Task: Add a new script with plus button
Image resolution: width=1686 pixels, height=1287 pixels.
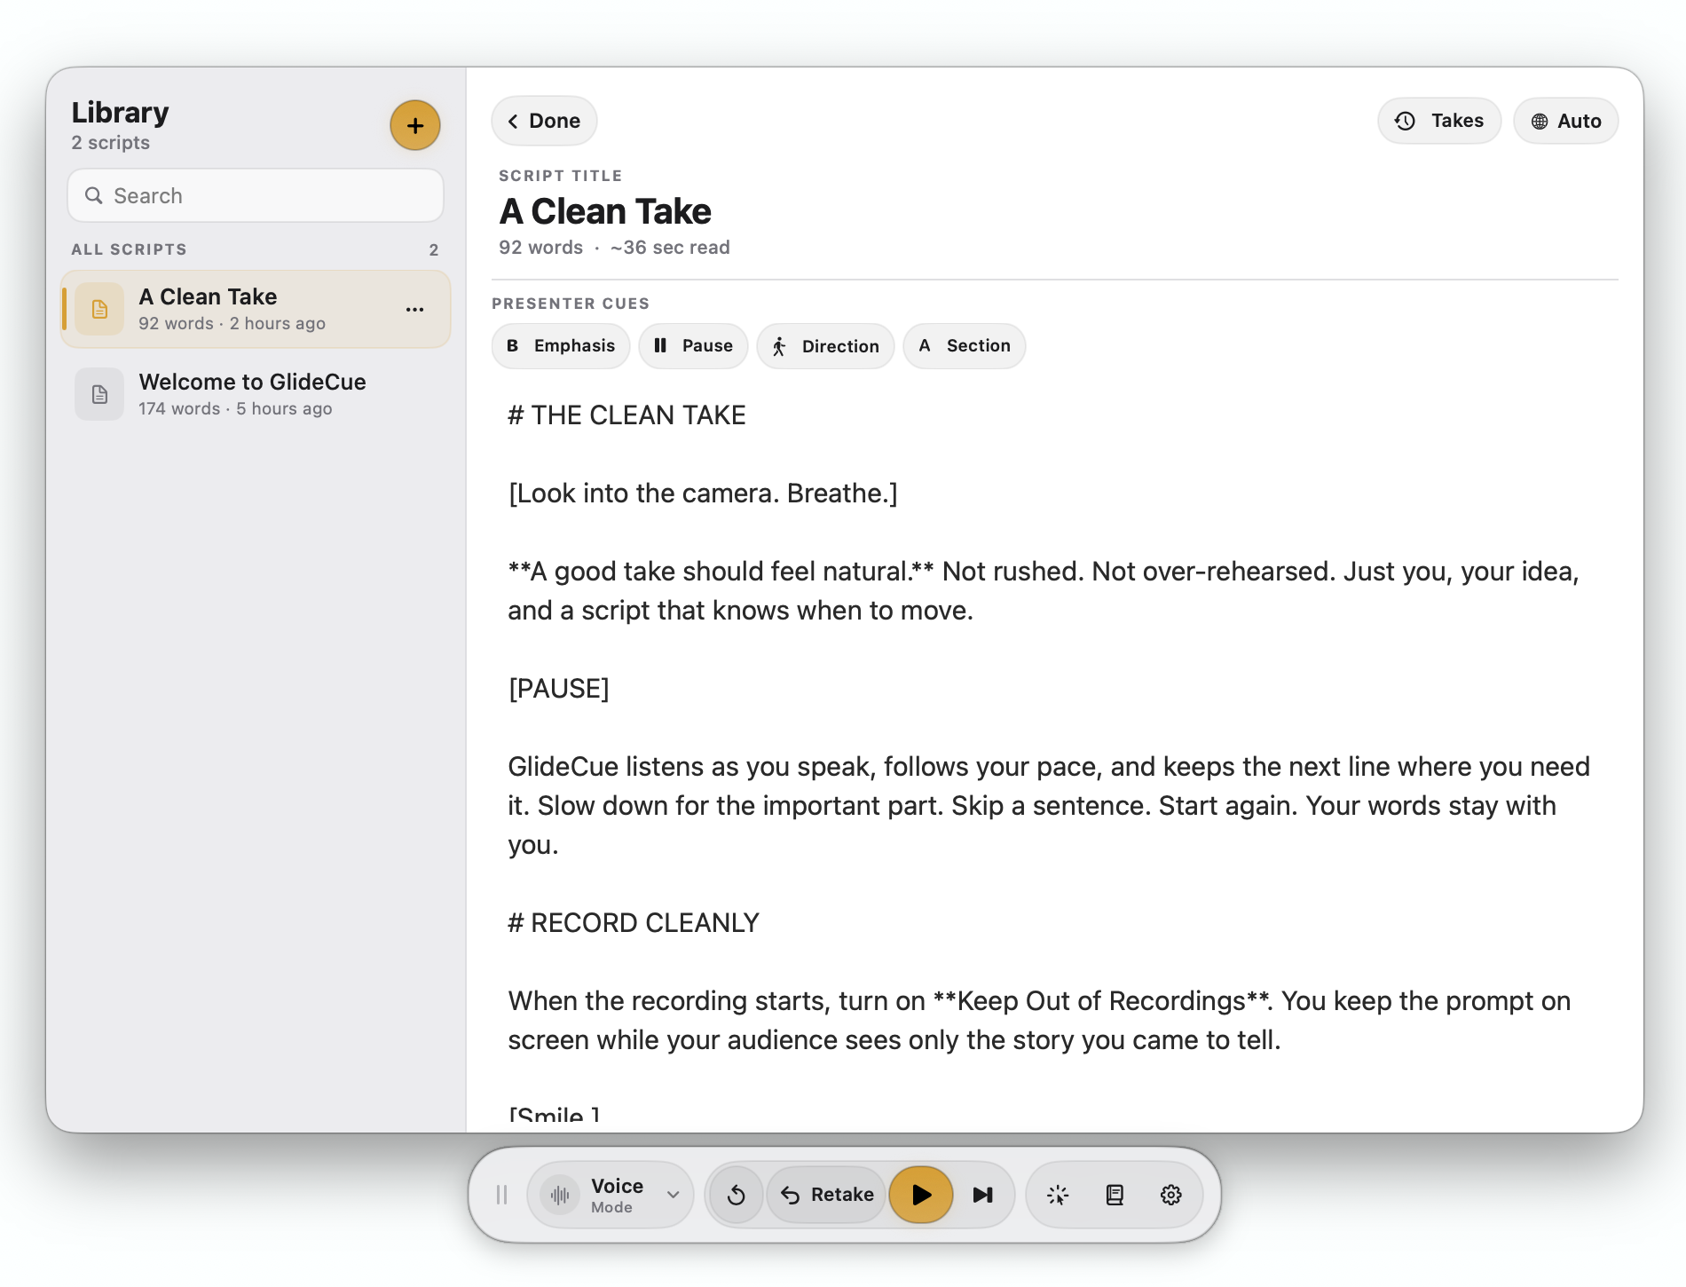Action: tap(414, 125)
